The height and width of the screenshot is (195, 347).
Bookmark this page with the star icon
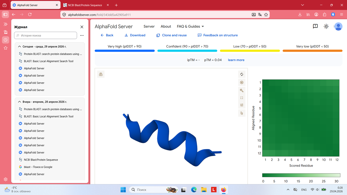(266, 15)
